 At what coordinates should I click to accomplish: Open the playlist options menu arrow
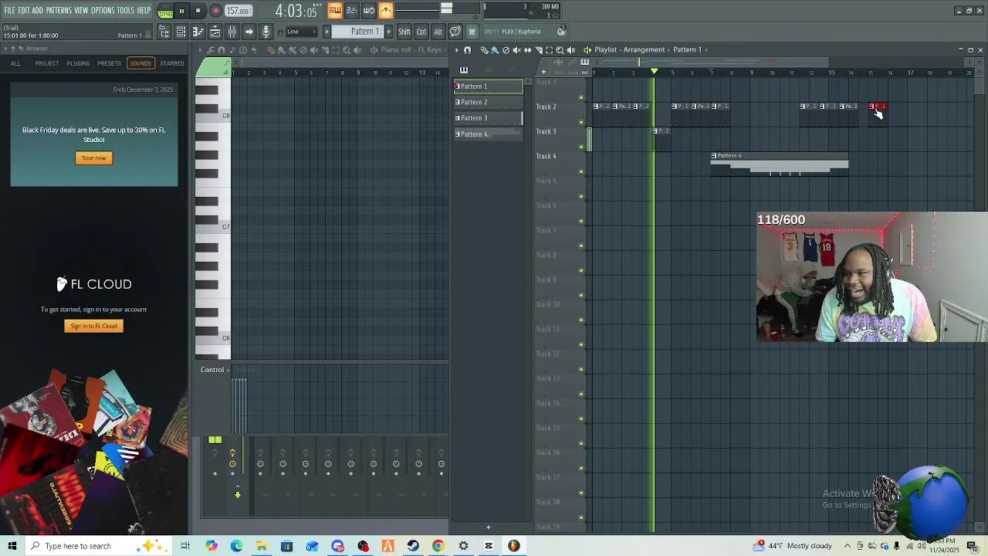tap(456, 50)
